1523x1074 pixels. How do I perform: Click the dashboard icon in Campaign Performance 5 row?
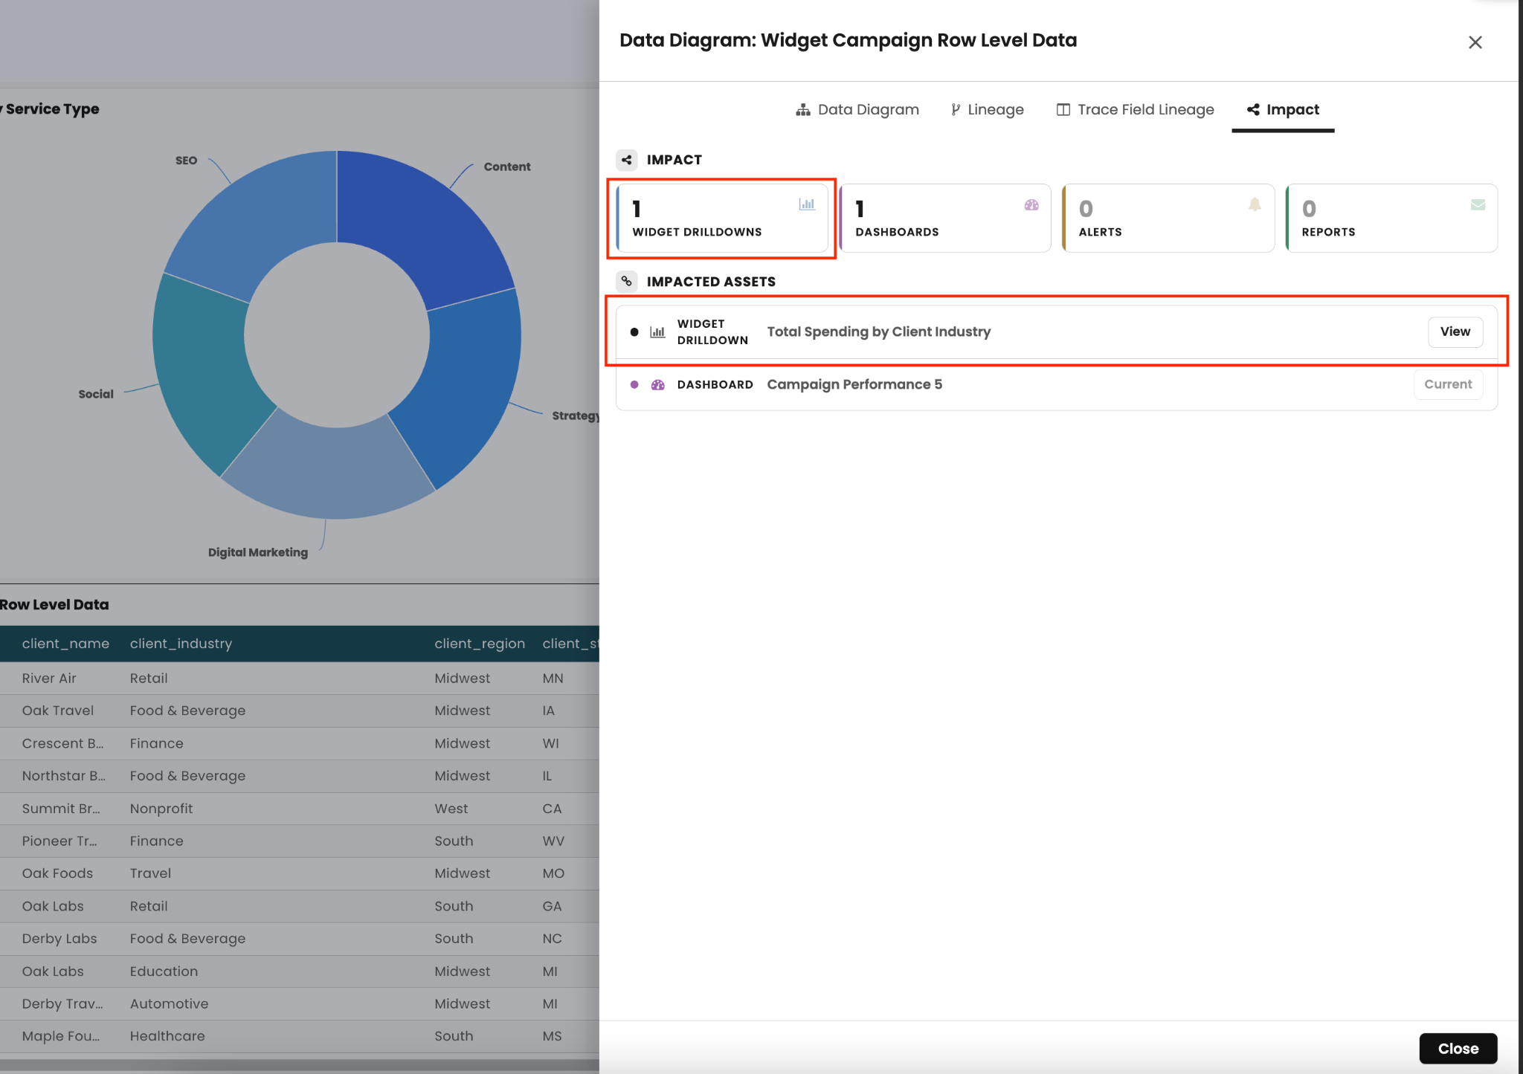pos(657,385)
